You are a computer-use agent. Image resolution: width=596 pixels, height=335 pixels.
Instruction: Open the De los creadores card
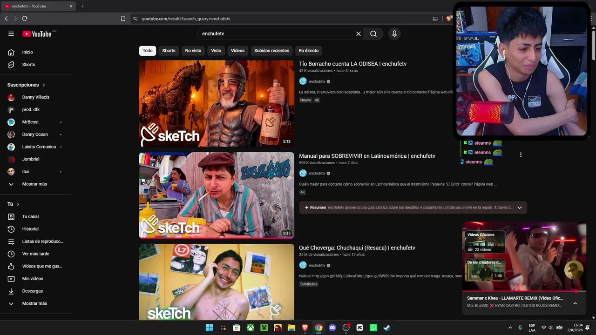coord(486,269)
